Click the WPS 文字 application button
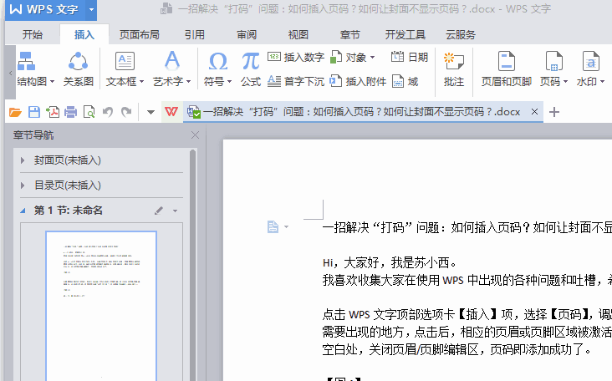This screenshot has height=381, width=612. (x=45, y=9)
